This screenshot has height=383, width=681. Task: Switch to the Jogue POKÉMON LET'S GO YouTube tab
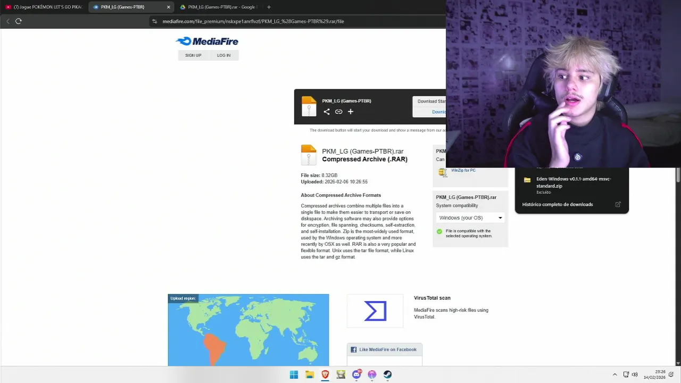click(x=44, y=7)
